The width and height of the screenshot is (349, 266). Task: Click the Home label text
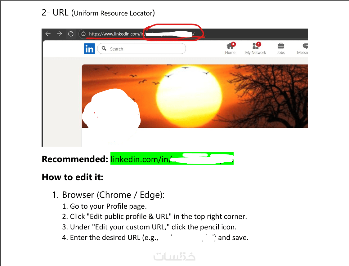pyautogui.click(x=230, y=52)
